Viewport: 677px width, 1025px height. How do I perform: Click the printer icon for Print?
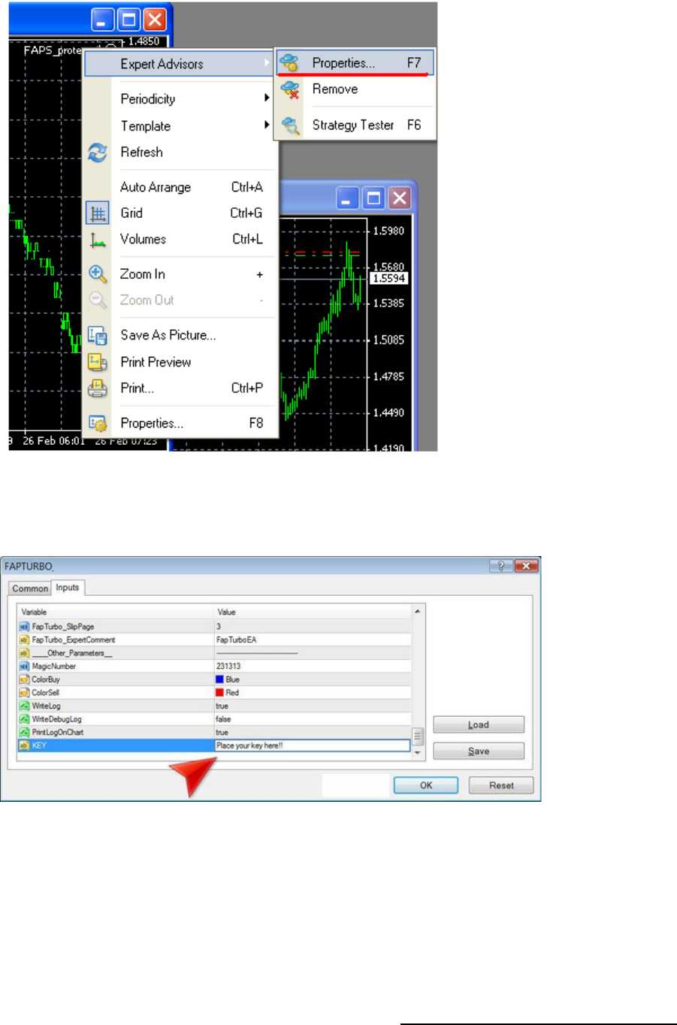(98, 389)
